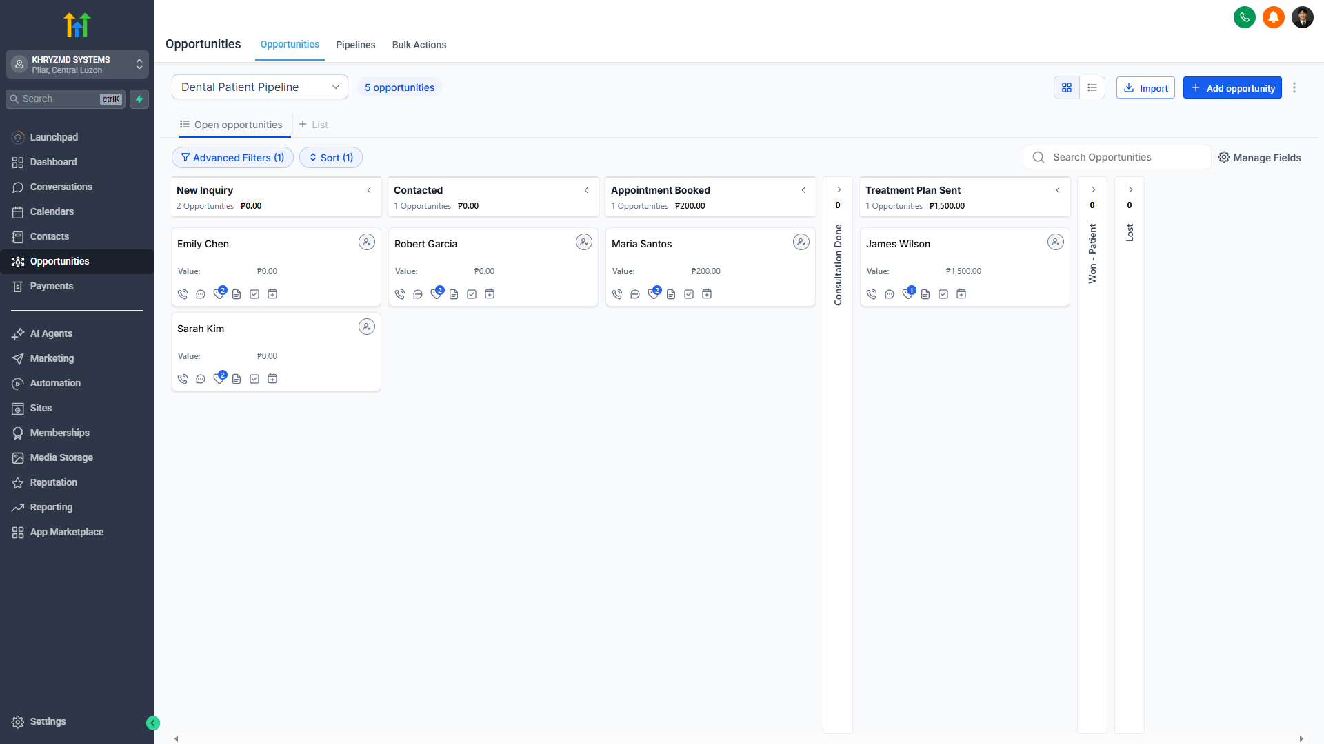Click the lightning quick actions icon
1324x744 pixels.
point(139,99)
